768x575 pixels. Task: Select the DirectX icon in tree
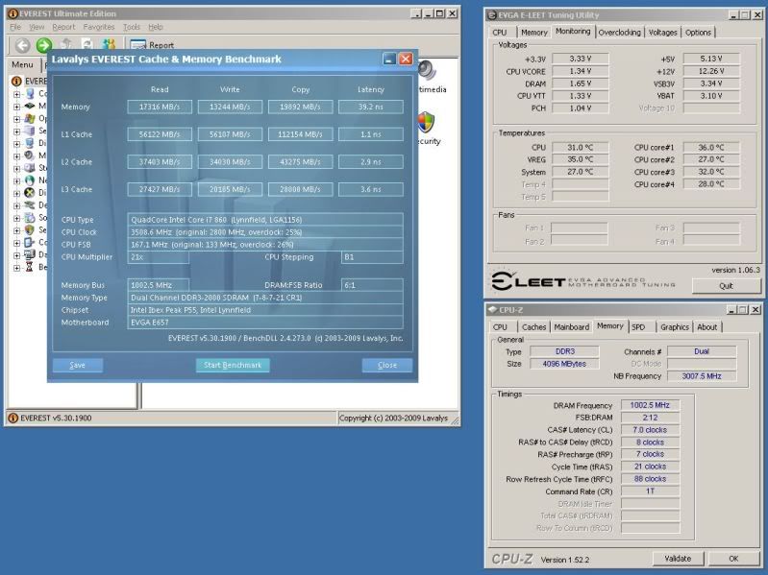click(30, 192)
